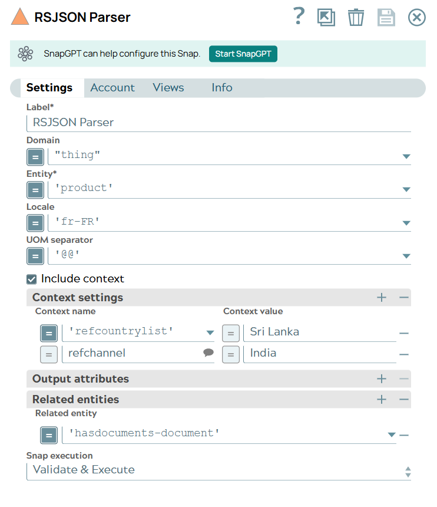
Task: Click the Start SnapGPT button
Action: pyautogui.click(x=243, y=54)
